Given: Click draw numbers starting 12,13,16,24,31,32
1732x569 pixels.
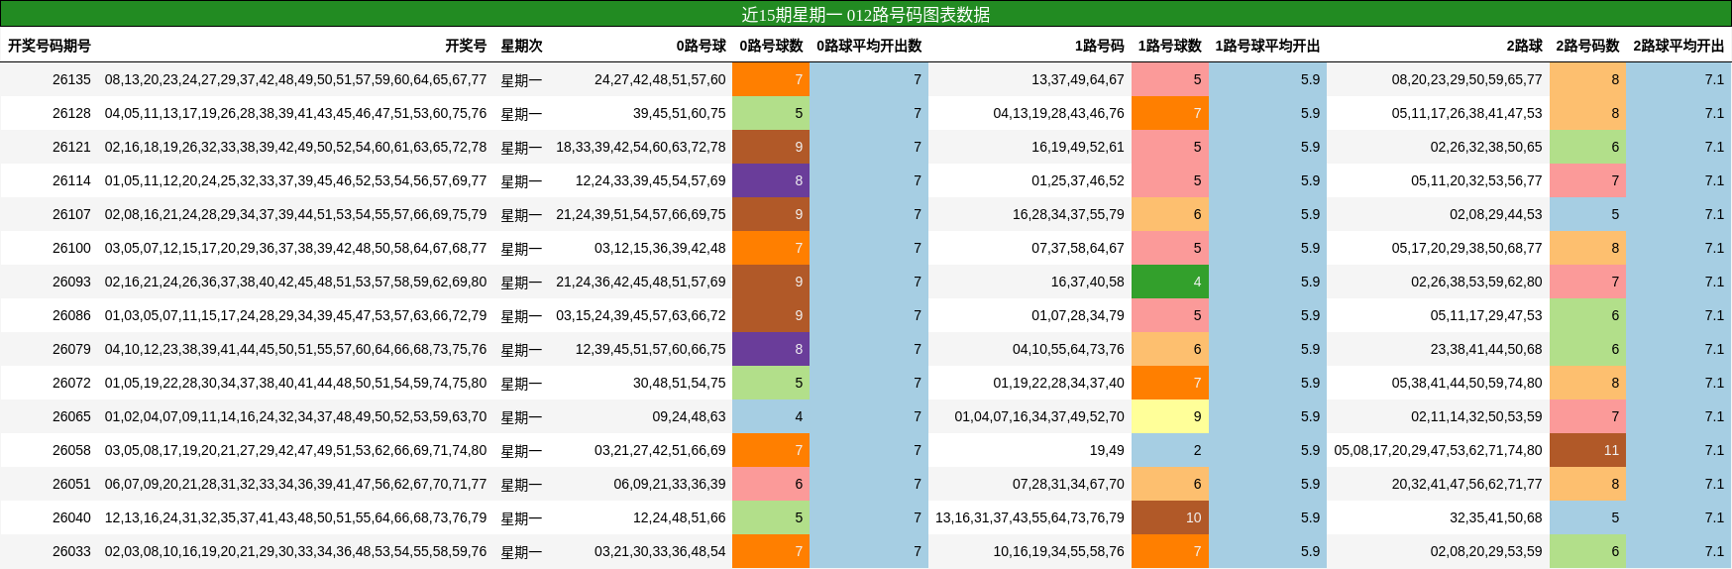Looking at the screenshot, I should (x=296, y=517).
